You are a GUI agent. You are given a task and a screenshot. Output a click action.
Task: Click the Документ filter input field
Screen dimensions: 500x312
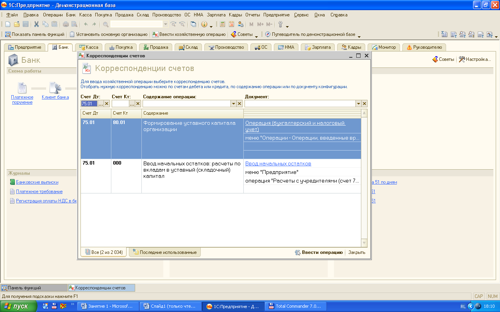300,104
